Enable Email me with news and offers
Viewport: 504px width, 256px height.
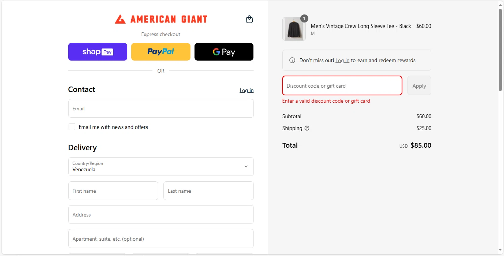[x=72, y=127]
